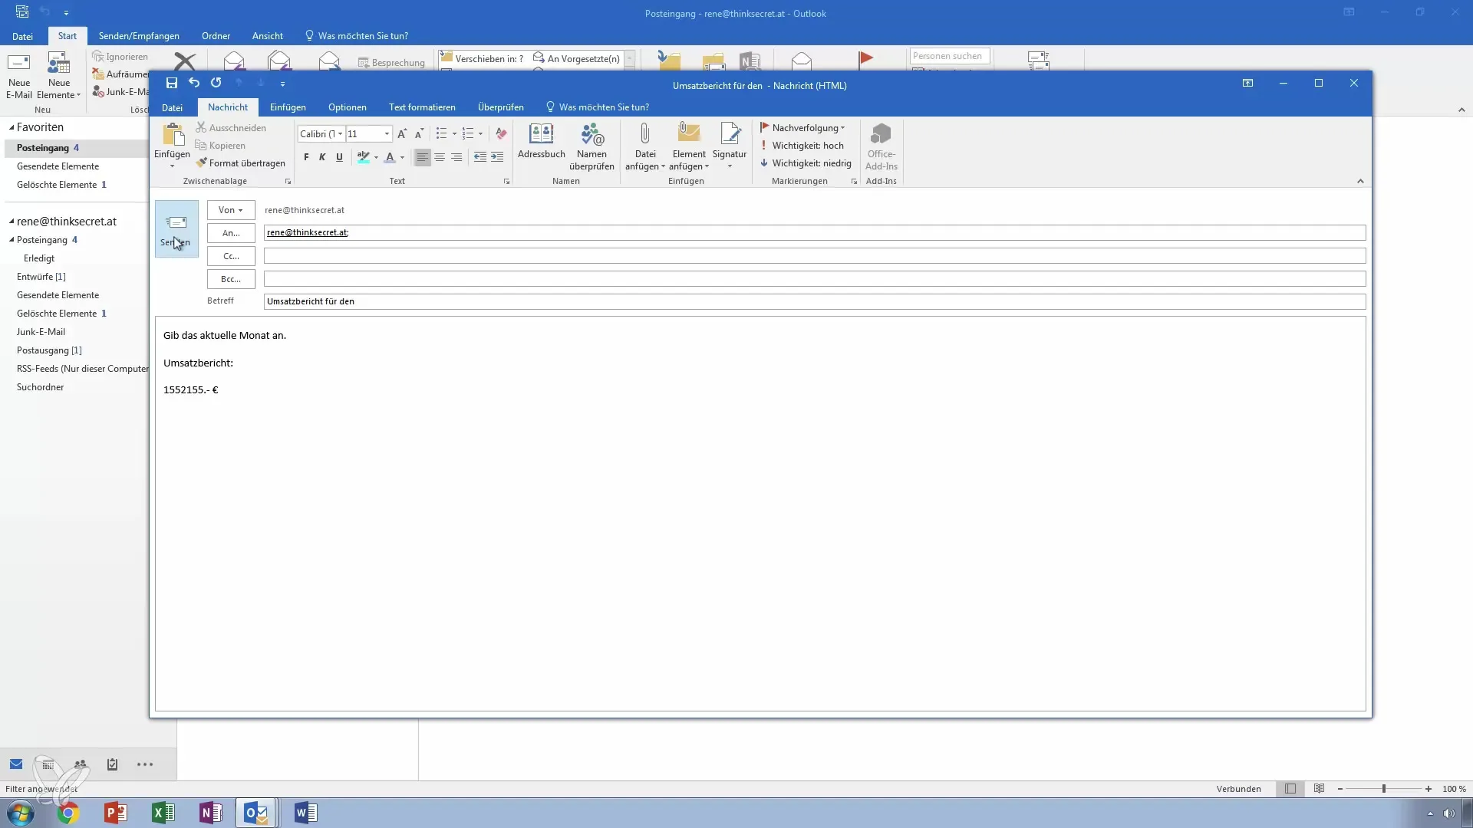Toggle underline formatting
The height and width of the screenshot is (828, 1473).
click(x=339, y=157)
